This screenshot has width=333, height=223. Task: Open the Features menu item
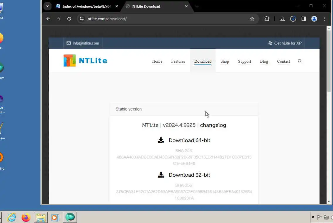tap(178, 61)
